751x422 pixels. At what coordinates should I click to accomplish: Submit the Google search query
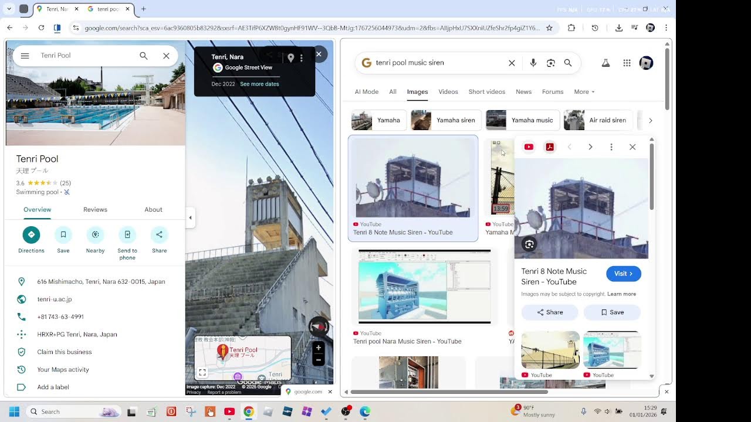click(568, 63)
